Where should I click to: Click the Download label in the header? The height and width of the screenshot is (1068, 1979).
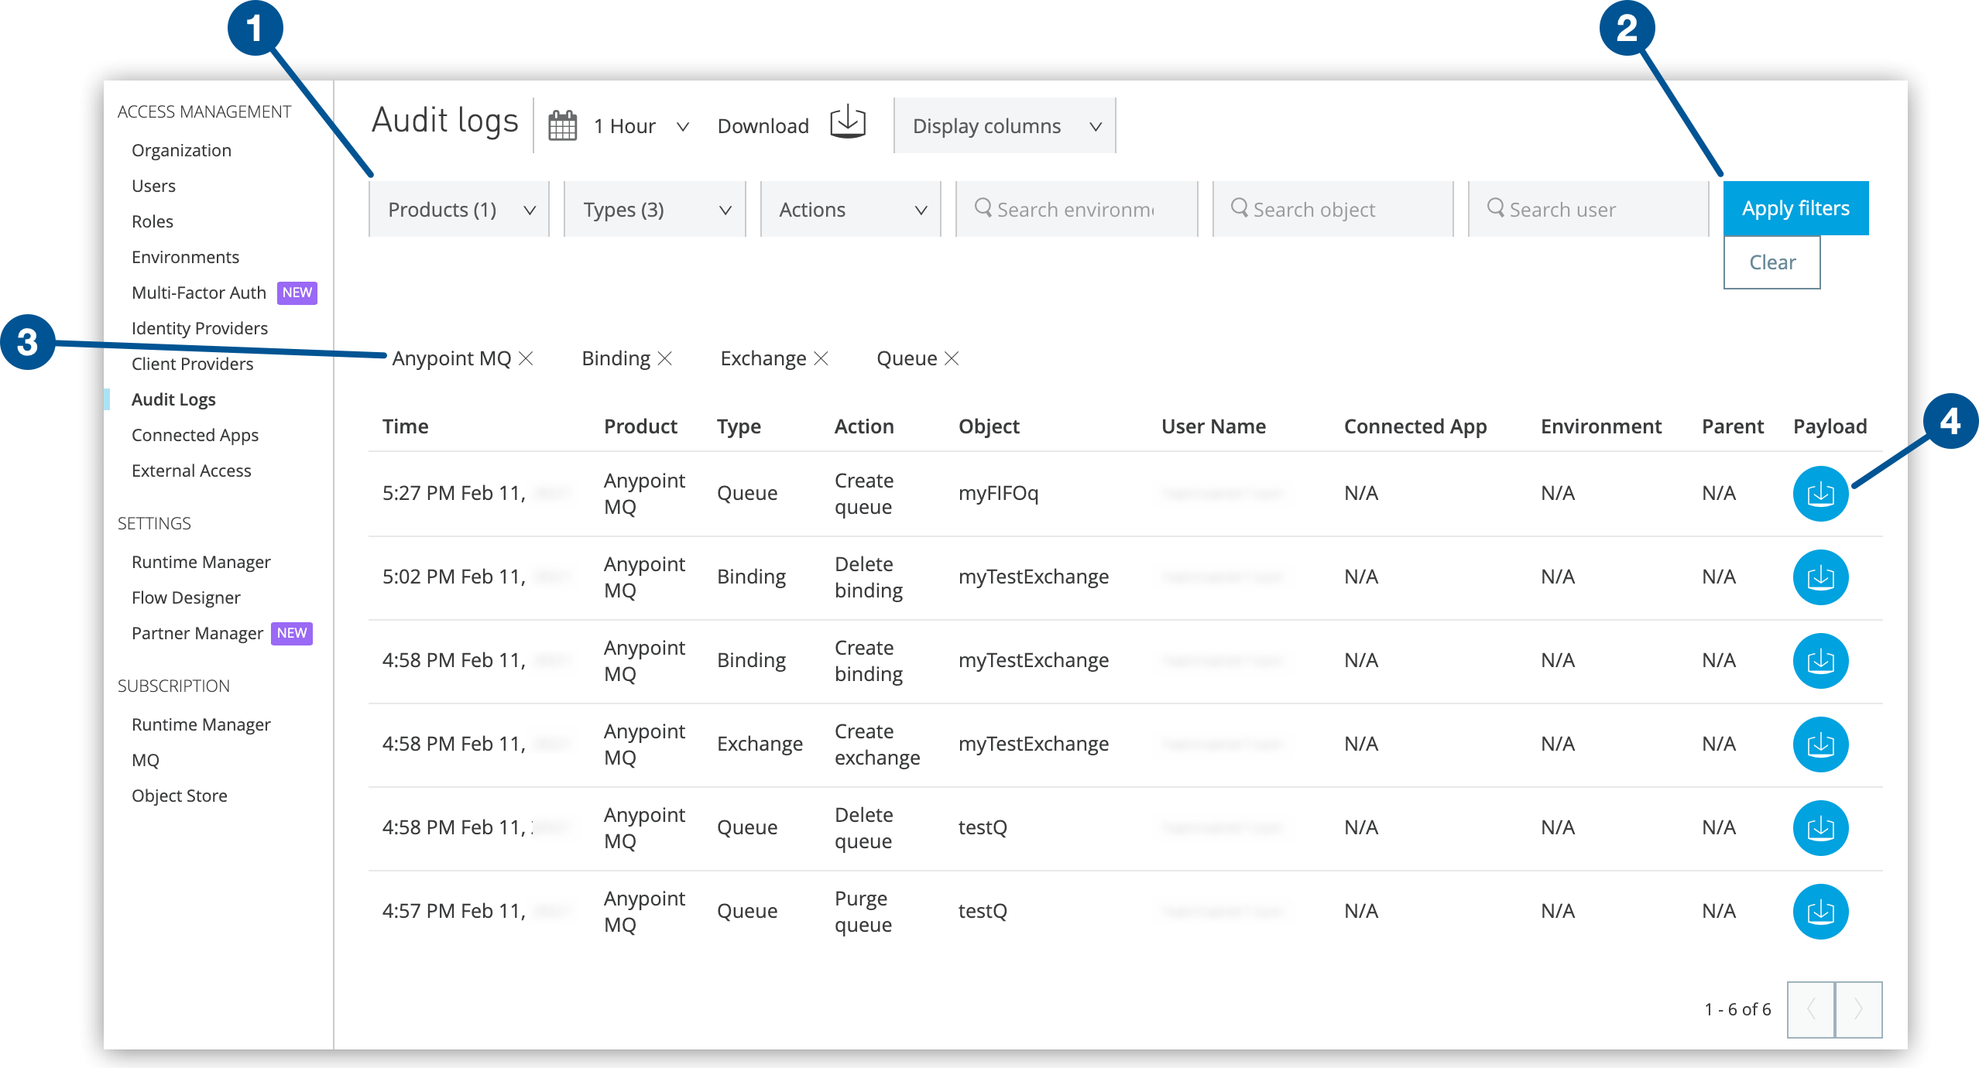[763, 126]
